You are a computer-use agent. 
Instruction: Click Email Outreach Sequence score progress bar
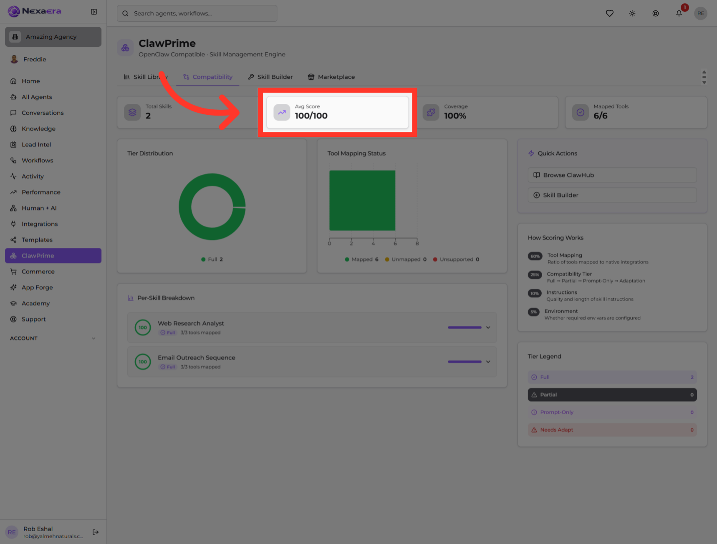[465, 362]
